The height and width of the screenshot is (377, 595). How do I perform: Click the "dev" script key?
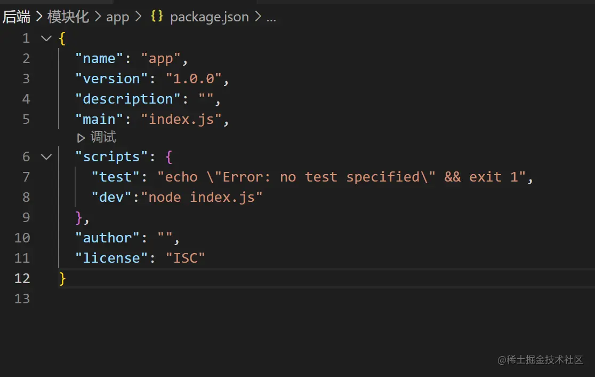[x=112, y=198]
